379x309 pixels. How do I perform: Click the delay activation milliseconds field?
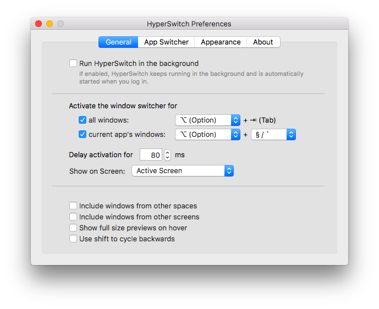click(x=151, y=155)
